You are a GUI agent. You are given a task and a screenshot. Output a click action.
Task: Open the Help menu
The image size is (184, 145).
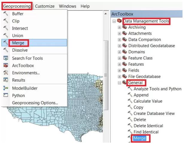(x=85, y=6)
